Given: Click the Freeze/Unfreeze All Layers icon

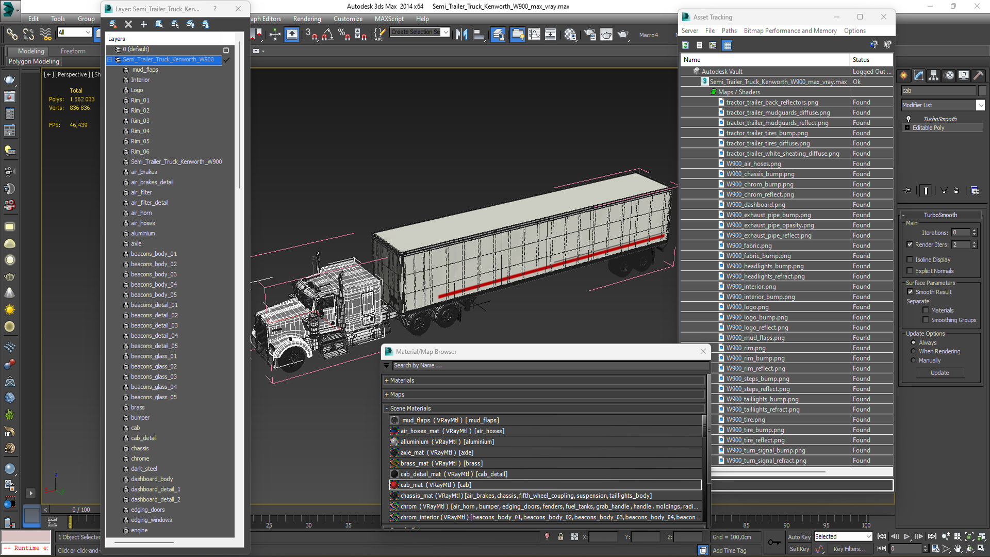Looking at the screenshot, I should point(206,24).
